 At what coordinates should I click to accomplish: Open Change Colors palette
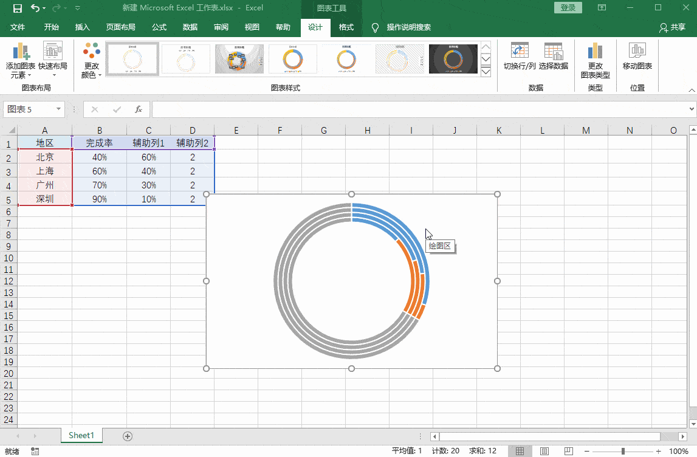click(x=92, y=61)
